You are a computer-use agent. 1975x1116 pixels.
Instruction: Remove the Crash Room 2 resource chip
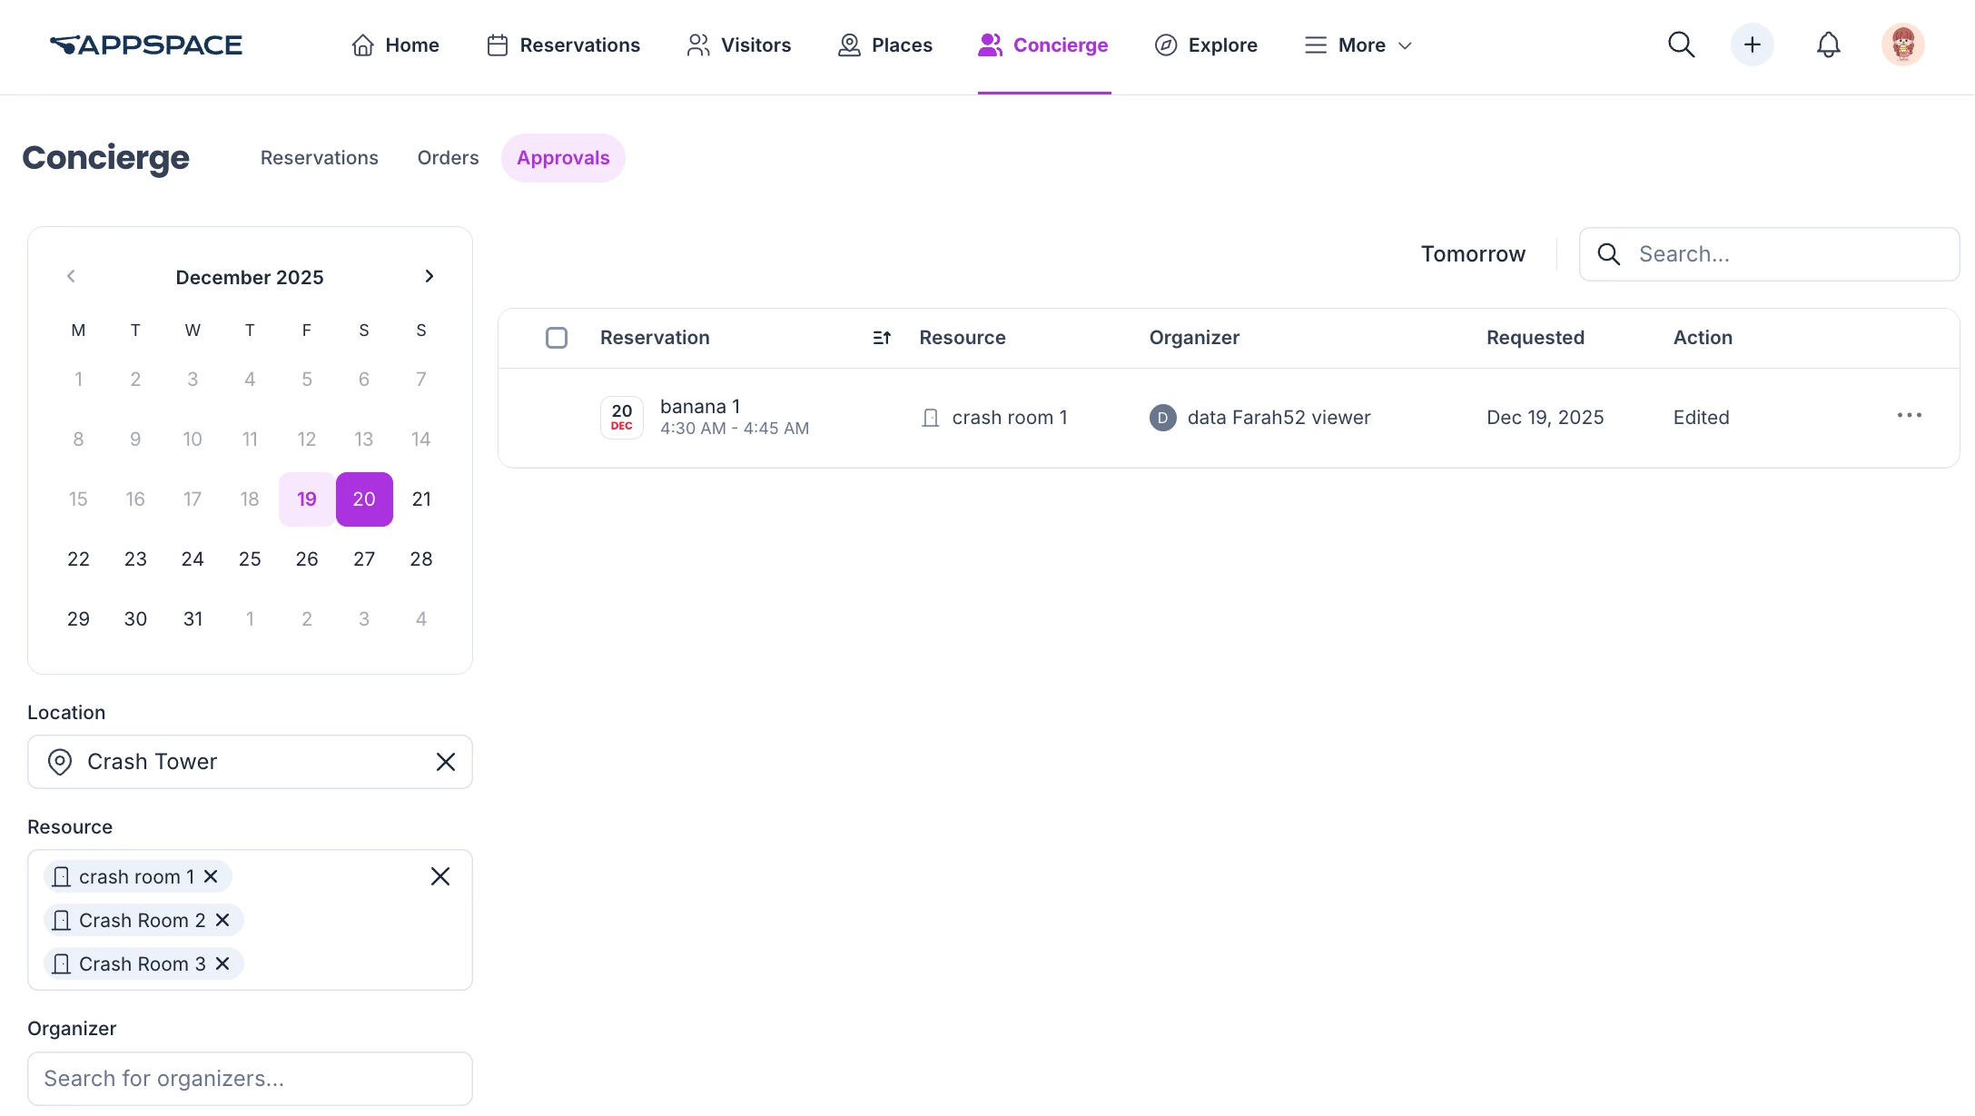222,920
